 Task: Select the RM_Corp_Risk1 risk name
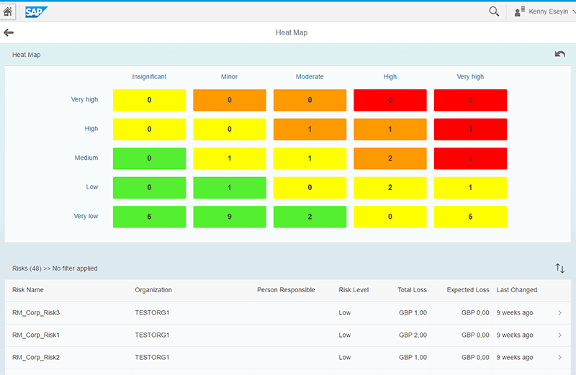tap(36, 335)
